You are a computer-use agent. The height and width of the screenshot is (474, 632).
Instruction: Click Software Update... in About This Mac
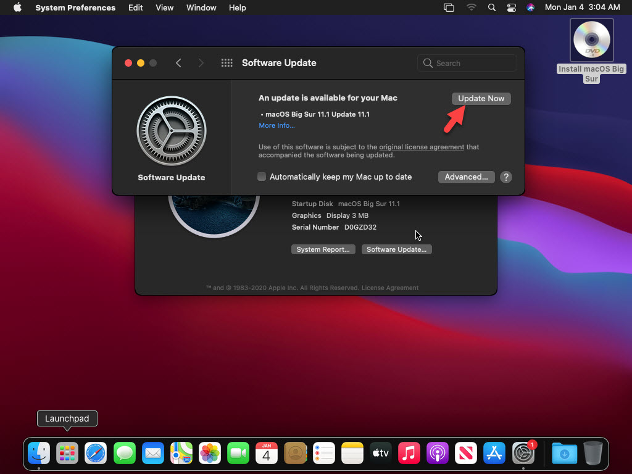point(397,249)
